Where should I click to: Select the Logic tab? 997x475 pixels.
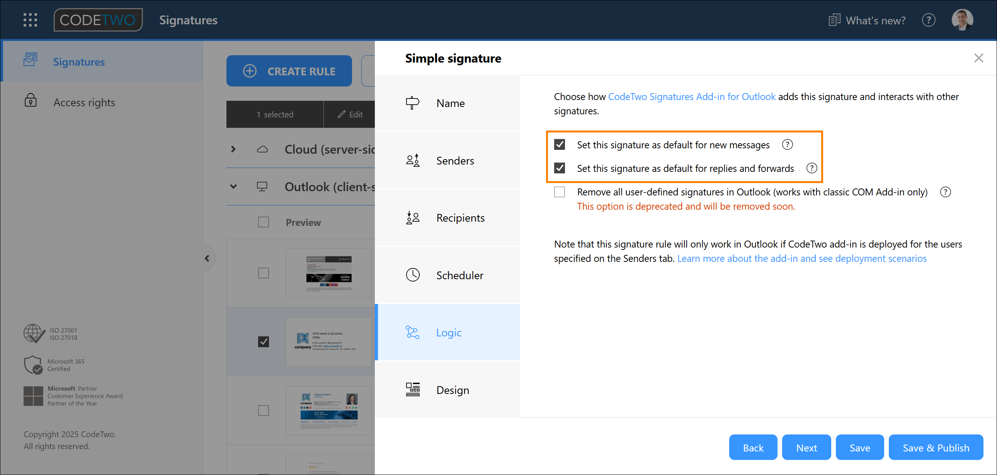[448, 332]
